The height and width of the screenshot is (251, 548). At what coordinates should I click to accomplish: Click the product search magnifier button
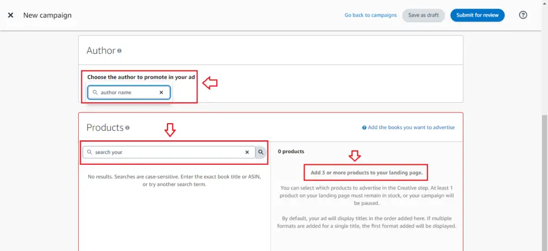(261, 152)
